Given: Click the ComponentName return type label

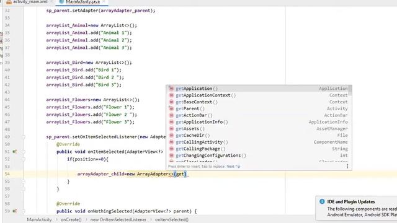Looking at the screenshot, I should [331, 142].
